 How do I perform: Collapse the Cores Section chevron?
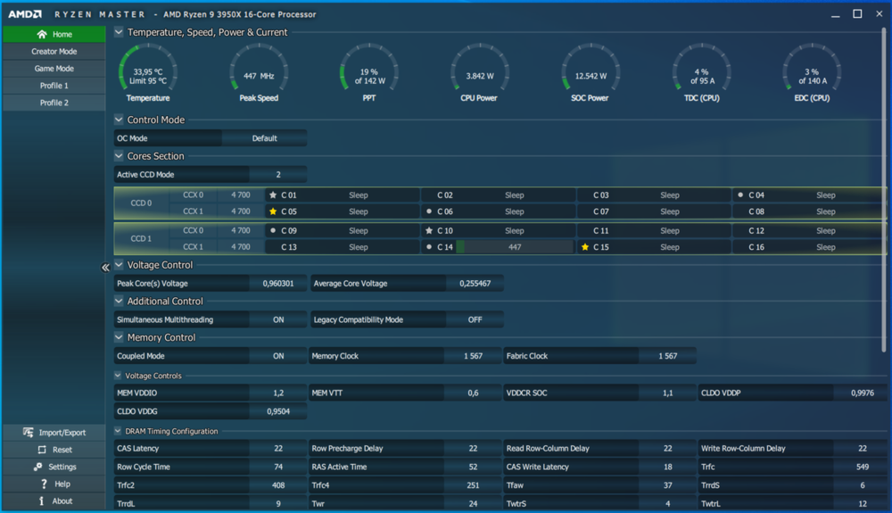point(119,156)
